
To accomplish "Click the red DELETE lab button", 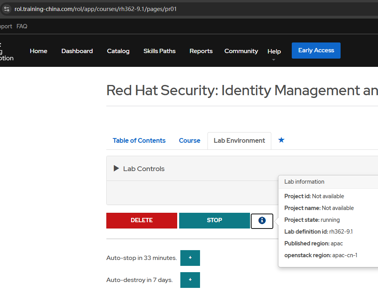I will (142, 221).
